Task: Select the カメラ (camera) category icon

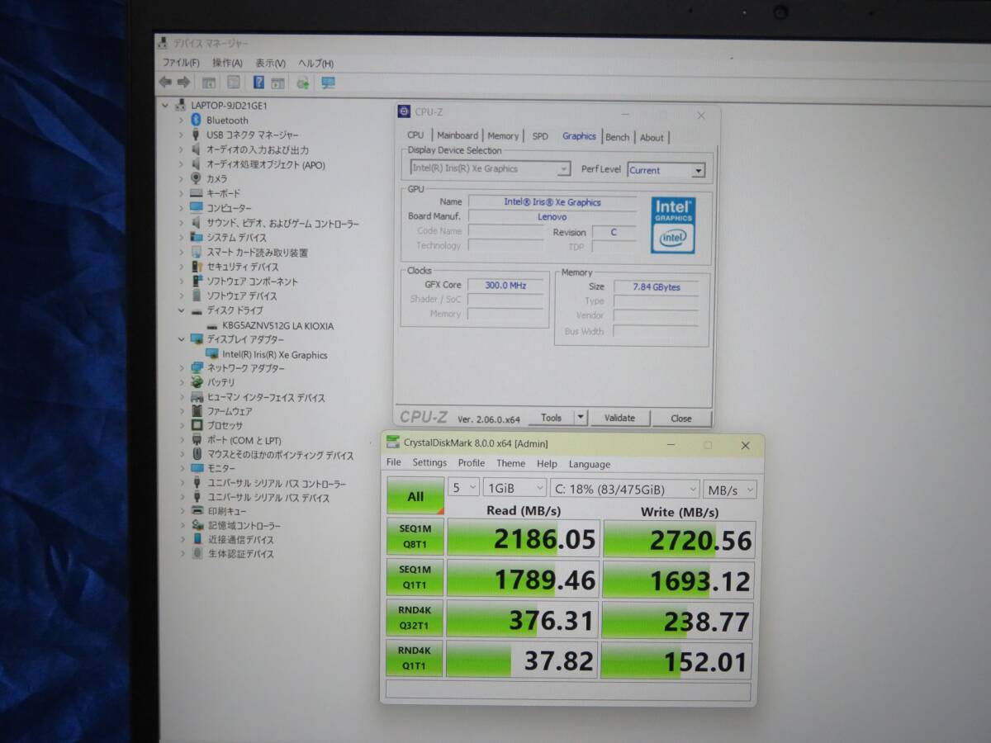Action: coord(197,178)
